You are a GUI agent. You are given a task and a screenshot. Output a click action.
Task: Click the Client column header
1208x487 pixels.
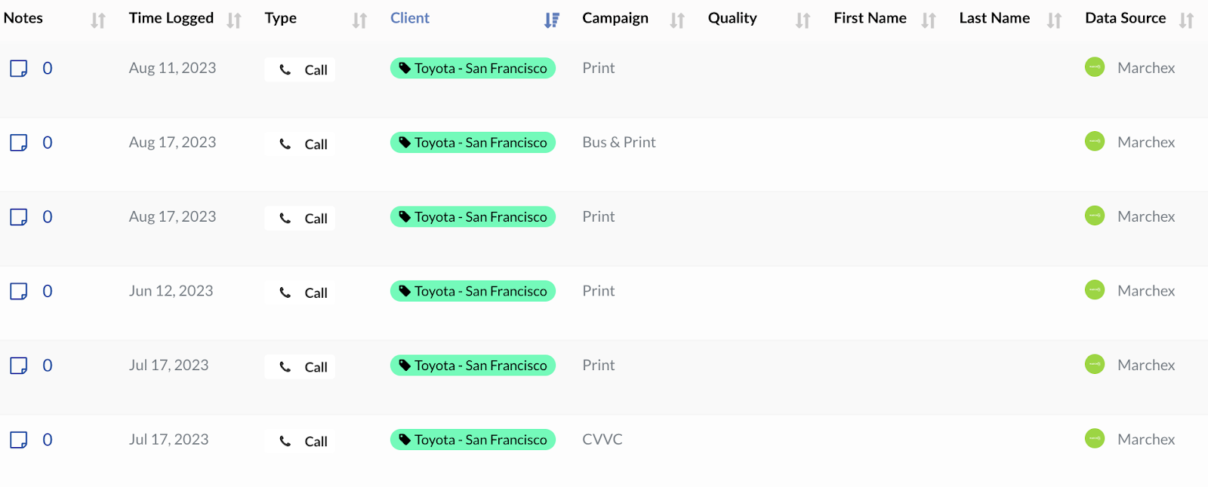pos(410,18)
